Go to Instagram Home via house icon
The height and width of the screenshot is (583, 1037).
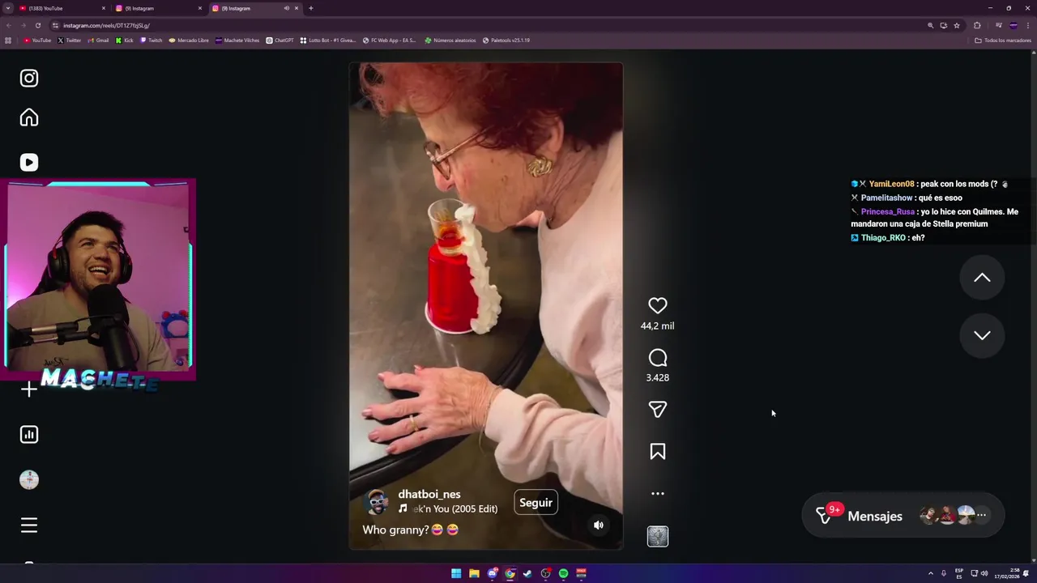[x=29, y=117]
